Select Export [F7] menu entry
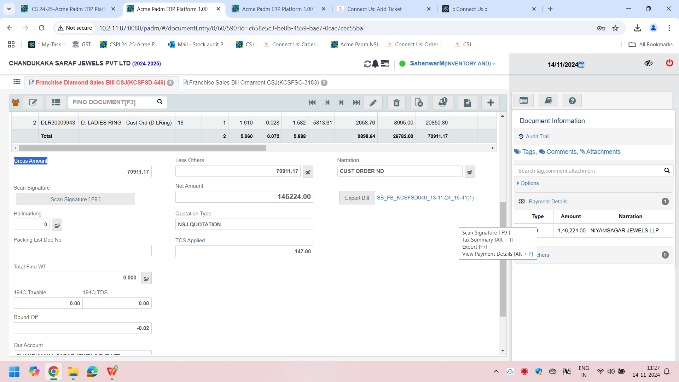 pos(475,247)
